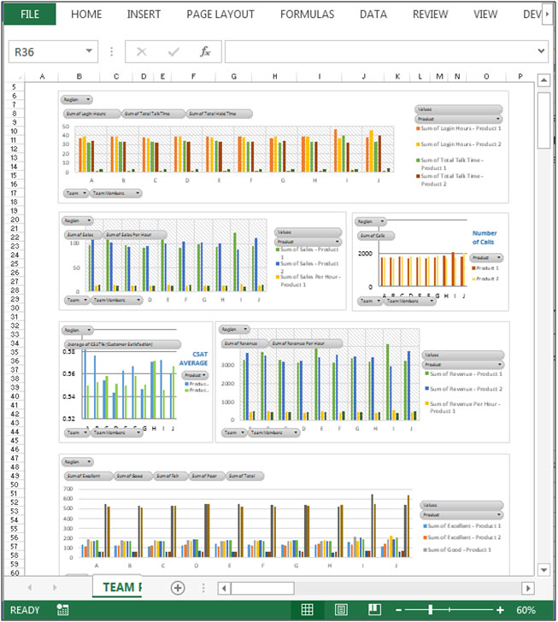The image size is (558, 622).
Task: Open Region filter on CSAT Average chart
Action: pos(77,330)
